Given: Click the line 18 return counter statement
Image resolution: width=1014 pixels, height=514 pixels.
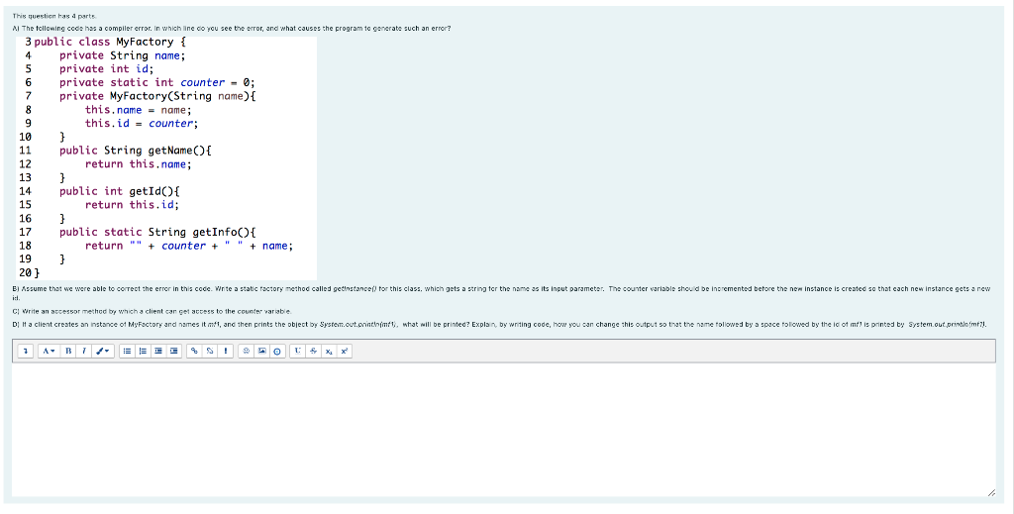Looking at the screenshot, I should pos(189,246).
